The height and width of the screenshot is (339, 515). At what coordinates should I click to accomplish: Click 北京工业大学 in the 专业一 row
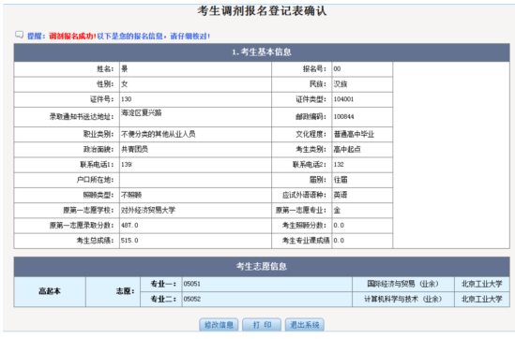pyautogui.click(x=482, y=284)
